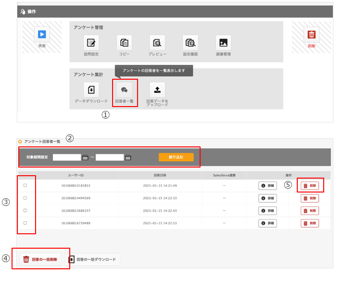
Task: Open 詳細 for user 161068810183833
Action: click(267, 186)
